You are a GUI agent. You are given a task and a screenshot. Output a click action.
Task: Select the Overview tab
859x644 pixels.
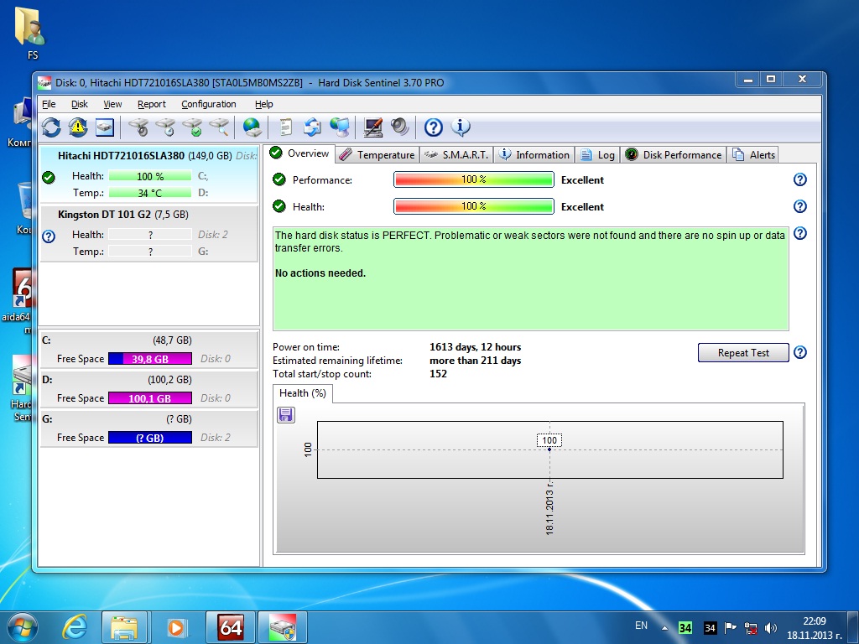[x=299, y=153]
